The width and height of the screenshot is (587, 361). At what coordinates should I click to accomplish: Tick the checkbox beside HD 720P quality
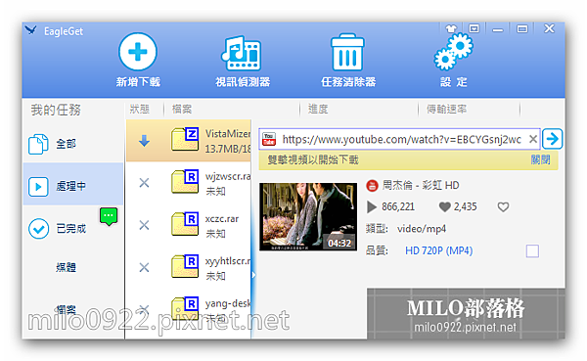pos(532,250)
